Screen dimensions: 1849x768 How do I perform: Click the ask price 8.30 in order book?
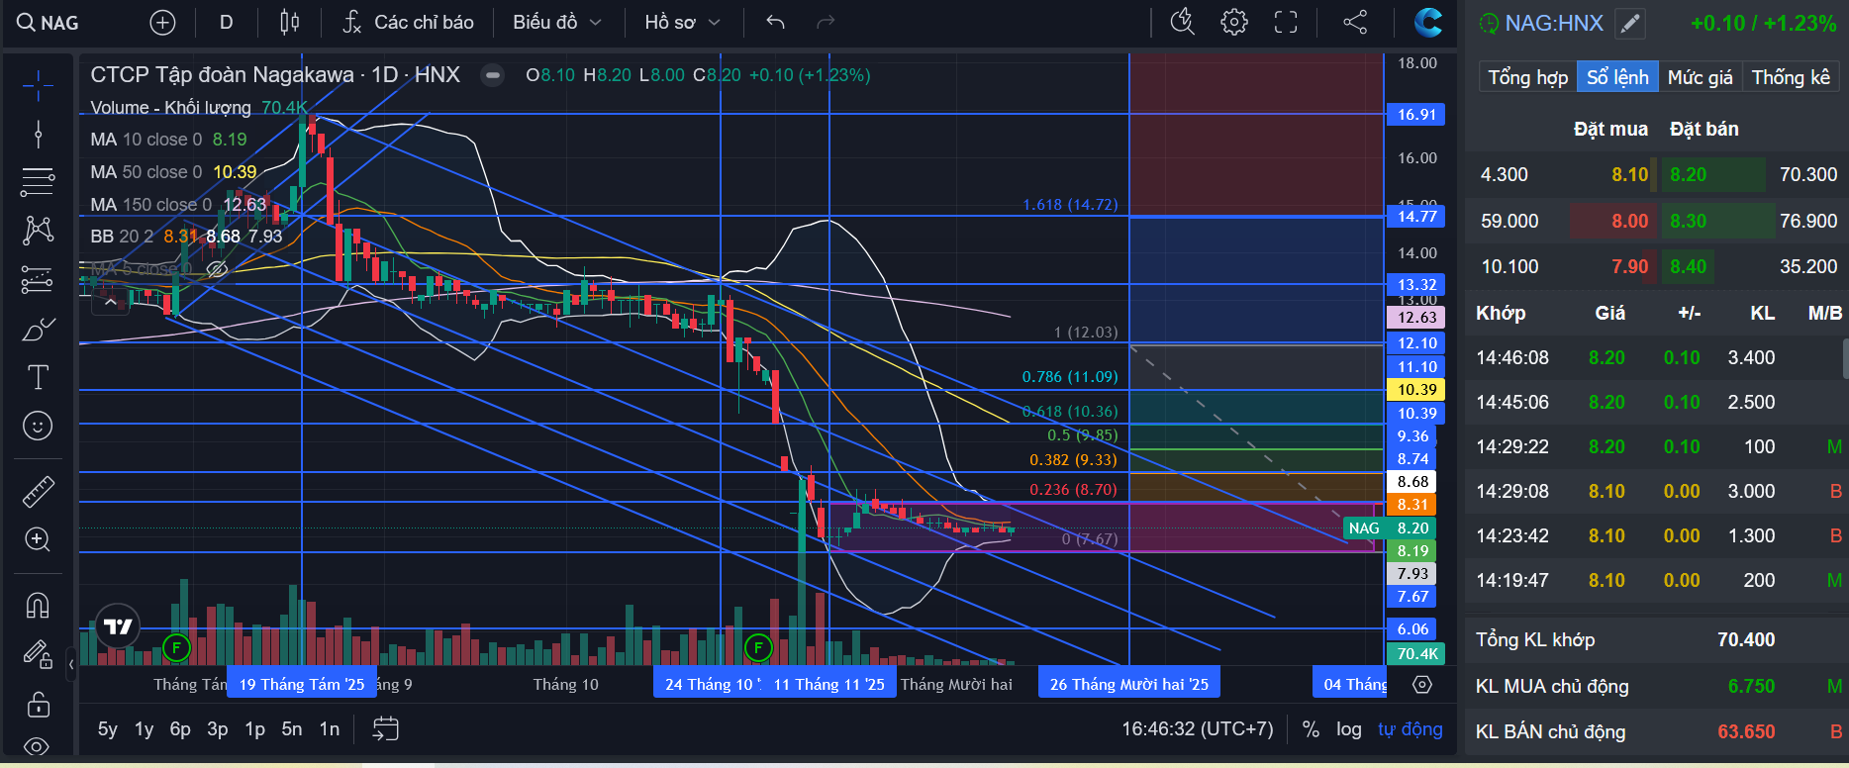(1689, 221)
